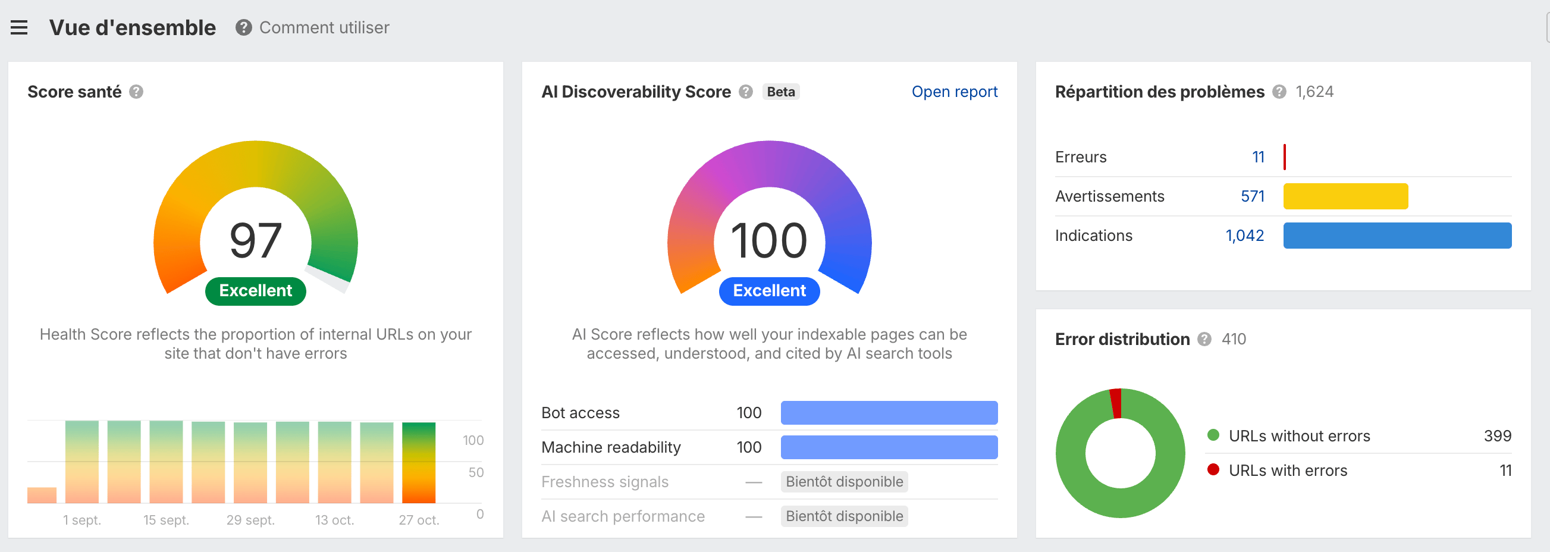Image resolution: width=1550 pixels, height=552 pixels.
Task: Click the 399 URLs without errors value
Action: (1497, 436)
